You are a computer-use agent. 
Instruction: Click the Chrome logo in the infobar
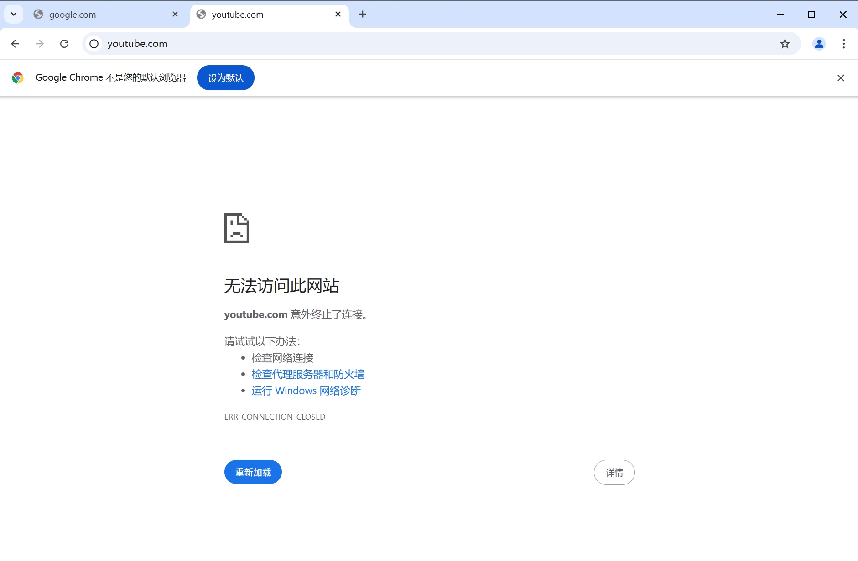click(18, 78)
